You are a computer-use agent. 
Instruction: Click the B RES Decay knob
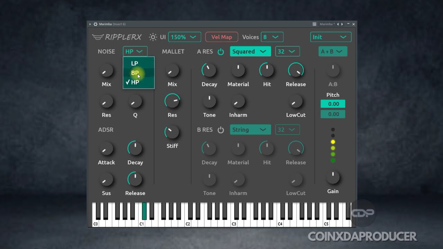tap(209, 149)
